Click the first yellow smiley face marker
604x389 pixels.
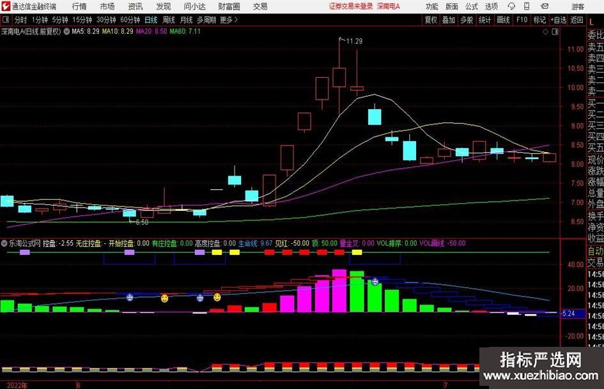point(164,298)
